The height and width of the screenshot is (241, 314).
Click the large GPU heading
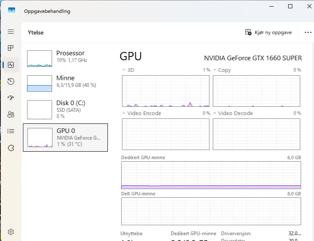point(131,56)
